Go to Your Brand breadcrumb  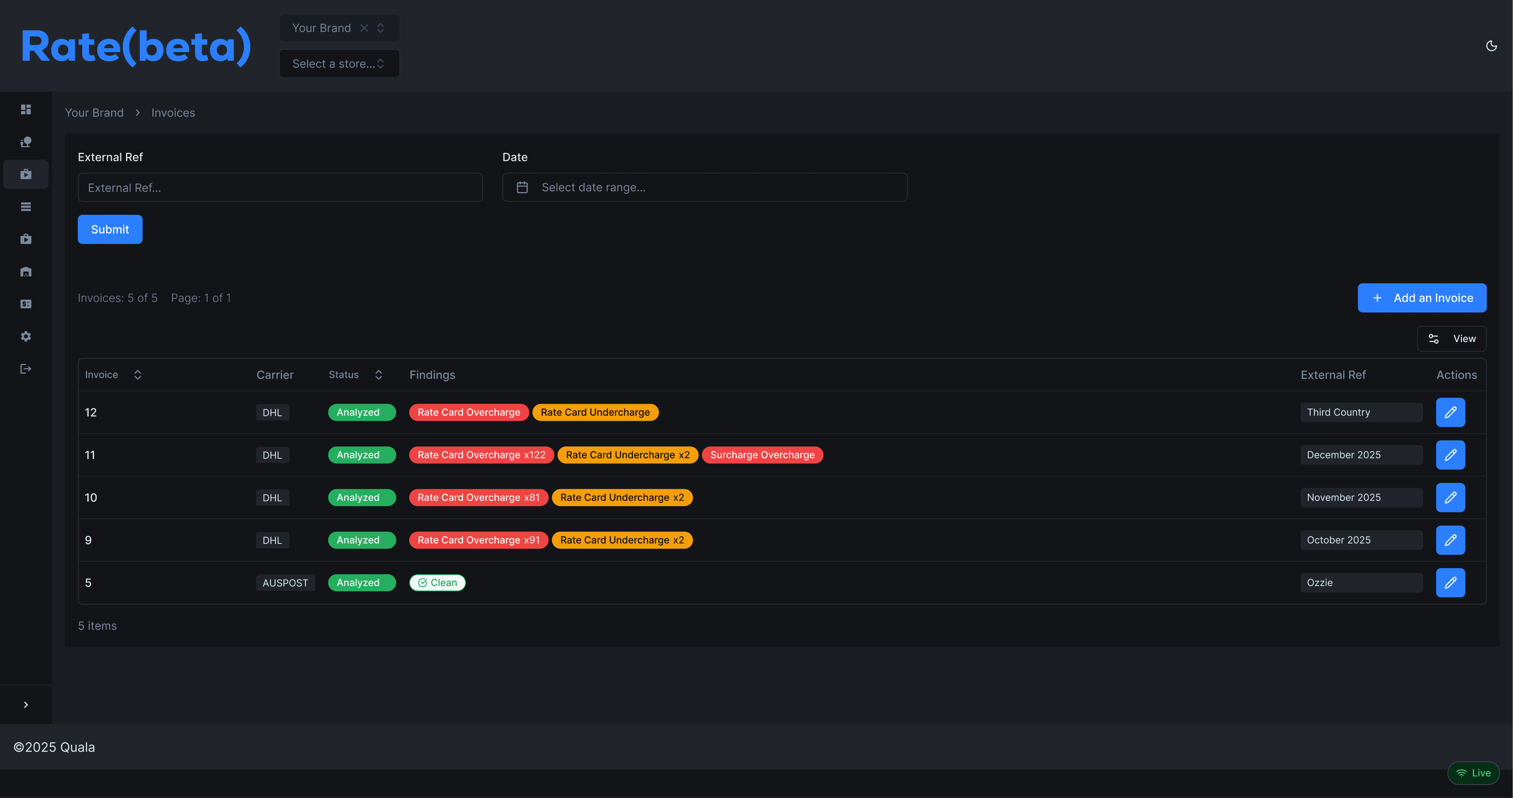94,113
